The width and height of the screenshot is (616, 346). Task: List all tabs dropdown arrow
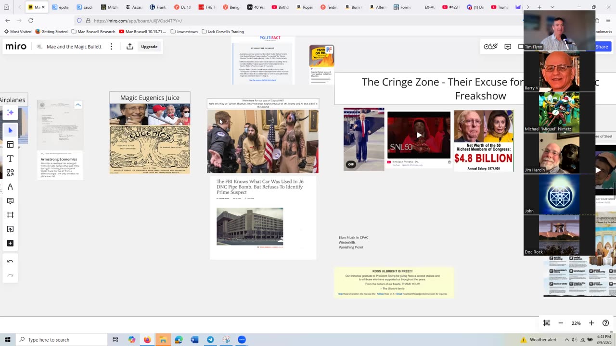coord(552,7)
